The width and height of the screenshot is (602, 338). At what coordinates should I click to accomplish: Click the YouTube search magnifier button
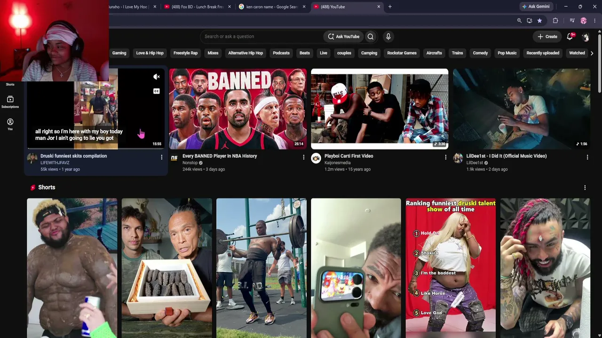371,37
